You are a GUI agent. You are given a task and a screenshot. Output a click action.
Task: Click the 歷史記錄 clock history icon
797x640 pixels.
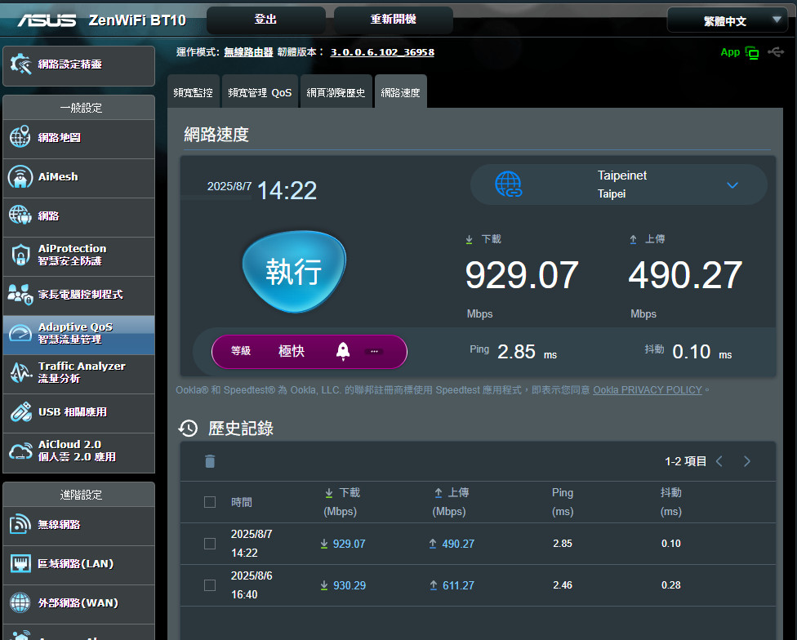point(188,429)
